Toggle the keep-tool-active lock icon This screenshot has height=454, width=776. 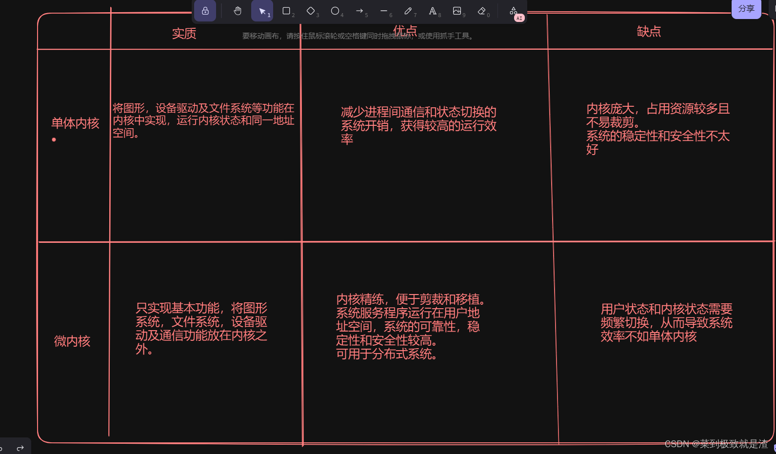(205, 11)
